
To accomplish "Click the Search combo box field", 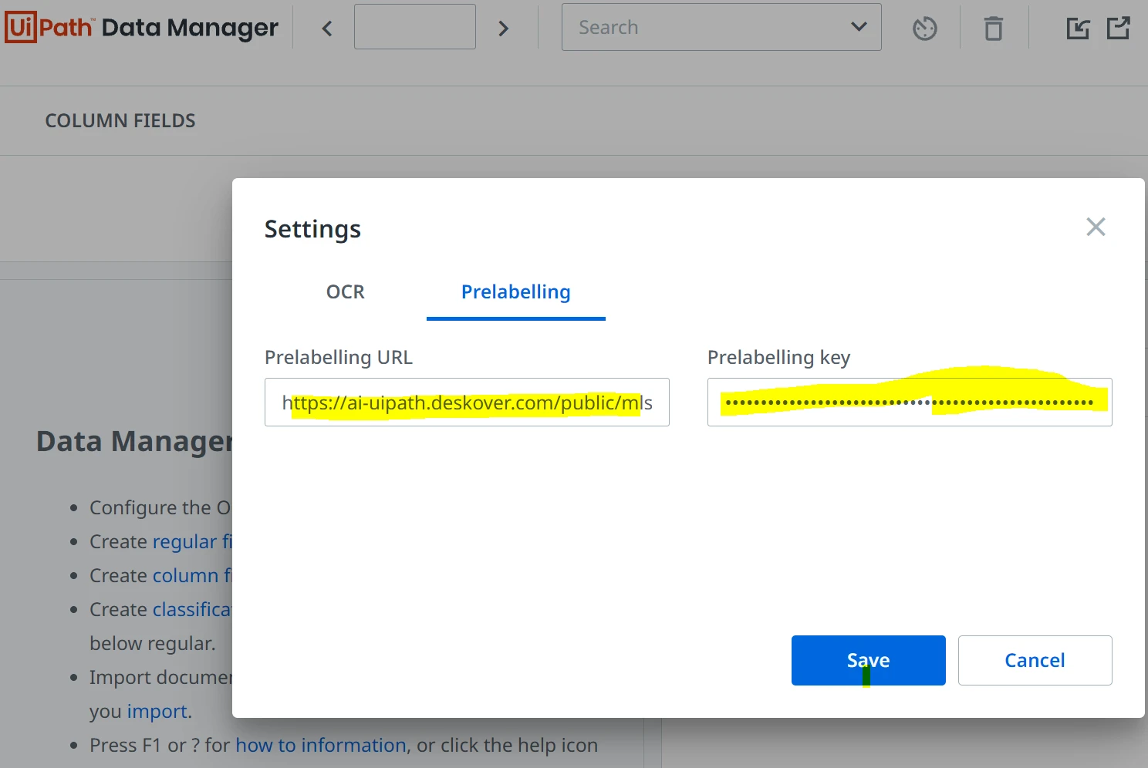I will tap(721, 27).
